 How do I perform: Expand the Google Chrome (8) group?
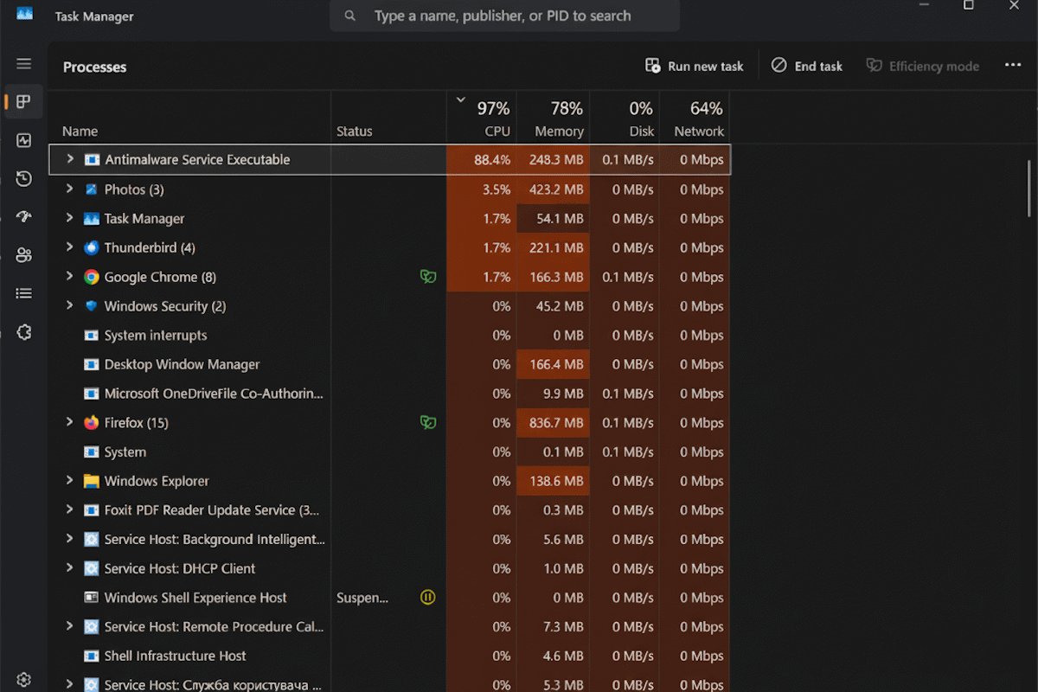(70, 277)
